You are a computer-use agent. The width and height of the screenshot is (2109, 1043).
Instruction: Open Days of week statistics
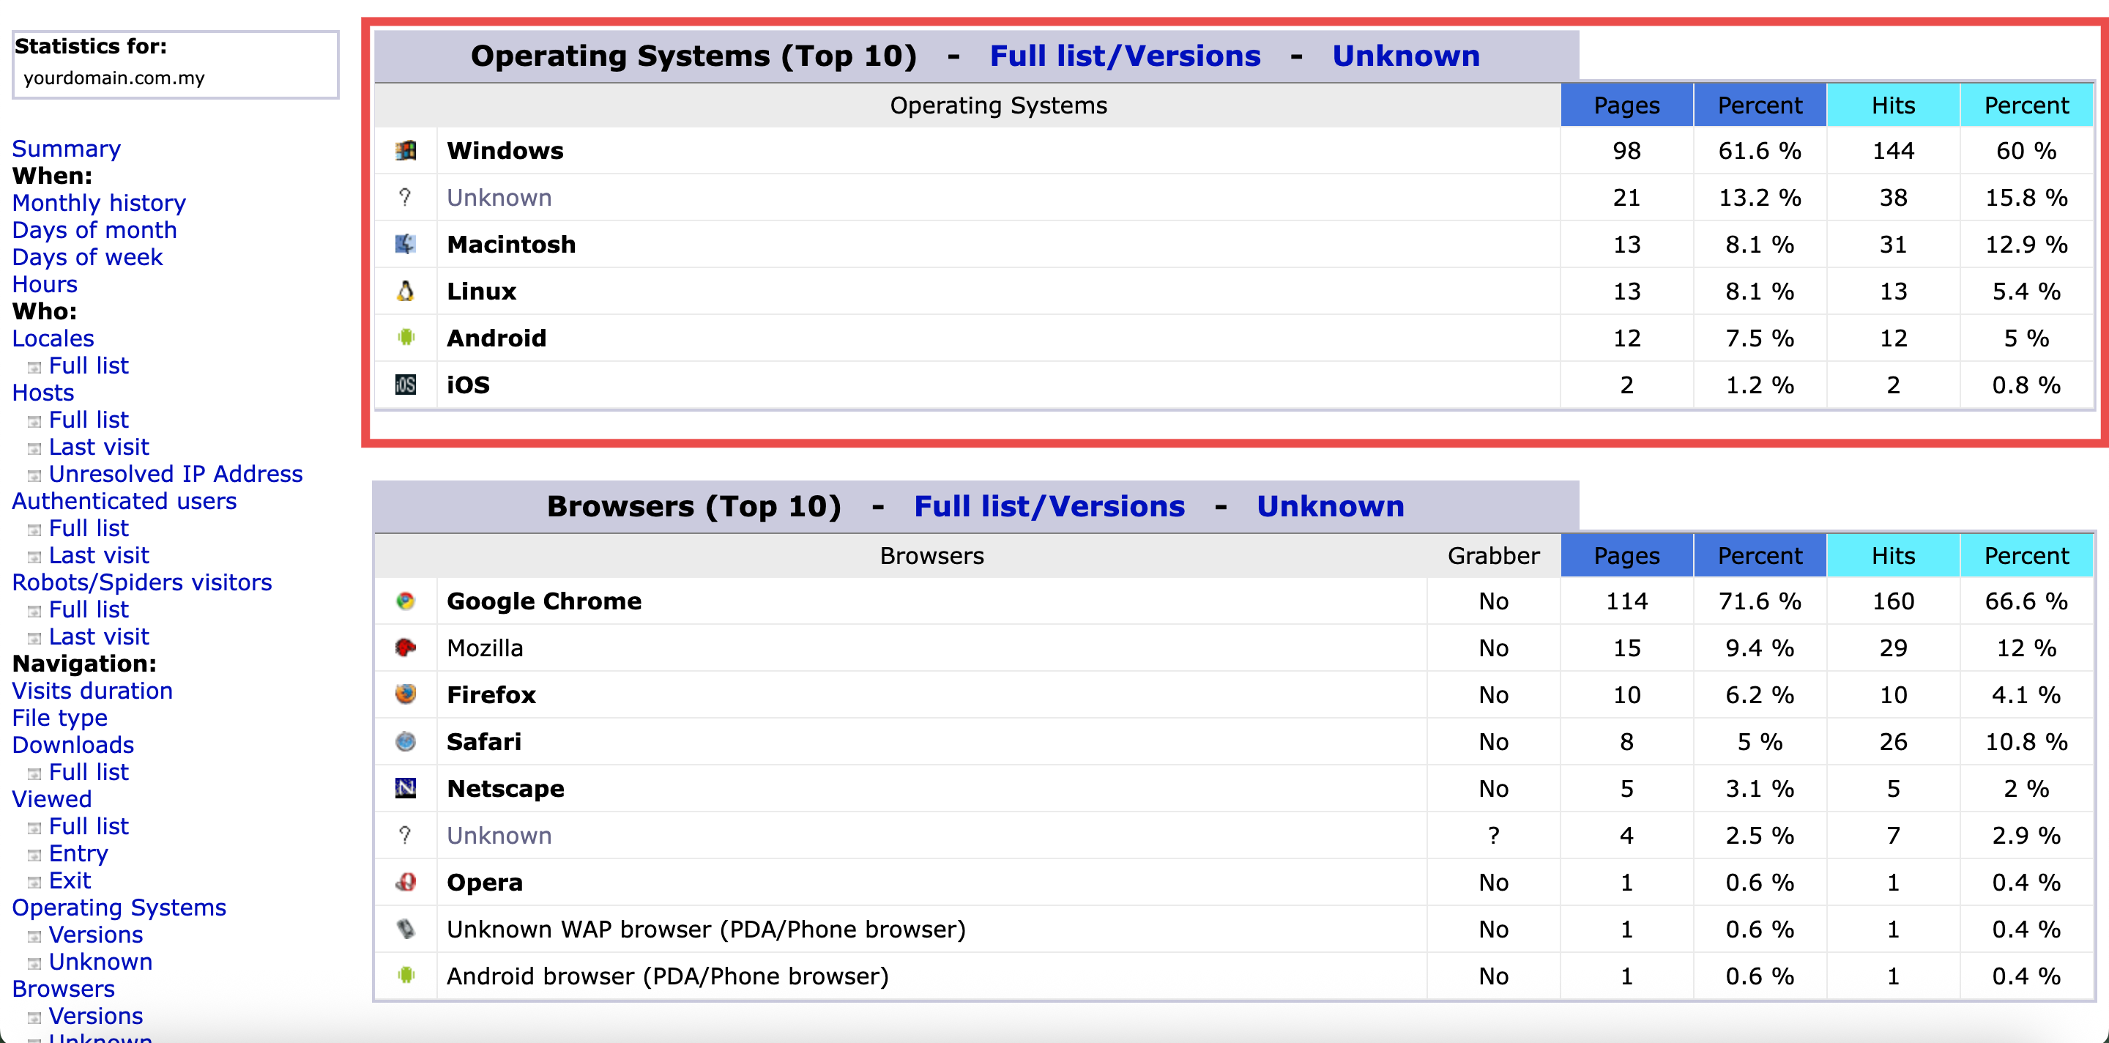pos(88,257)
